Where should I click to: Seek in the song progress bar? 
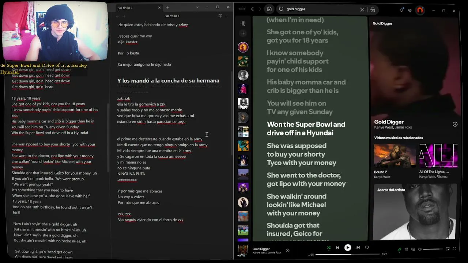pos(348,254)
